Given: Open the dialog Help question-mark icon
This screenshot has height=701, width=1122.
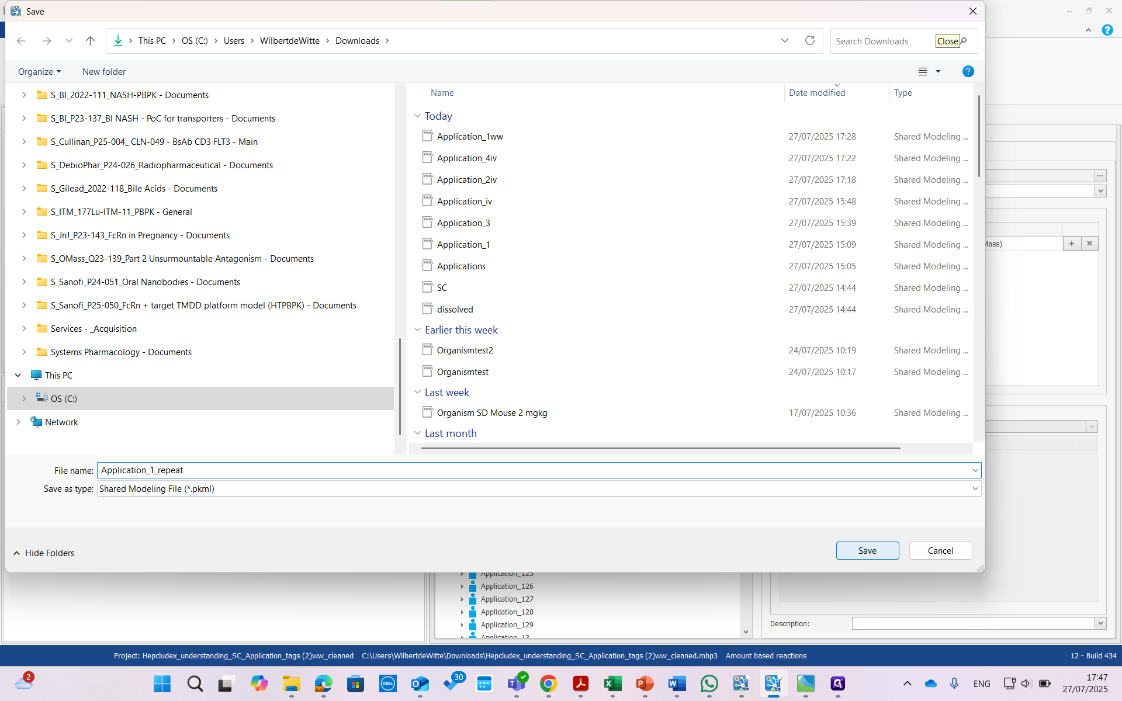Looking at the screenshot, I should tap(968, 71).
